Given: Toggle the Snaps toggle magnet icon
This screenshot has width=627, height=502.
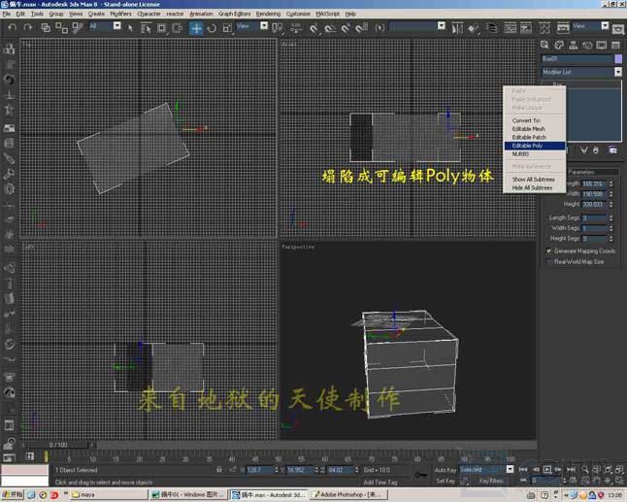Looking at the screenshot, I should 313,28.
